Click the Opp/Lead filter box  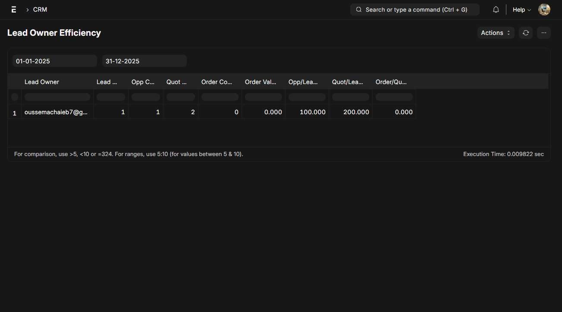[307, 97]
